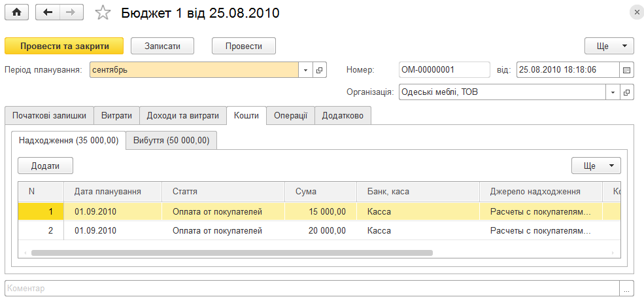Click the Сума column header
This screenshot has height=301, width=644.
320,191
